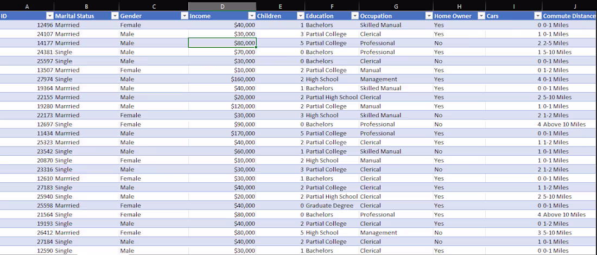Select the ID cell 25598
This screenshot has height=255, width=597.
(27, 206)
